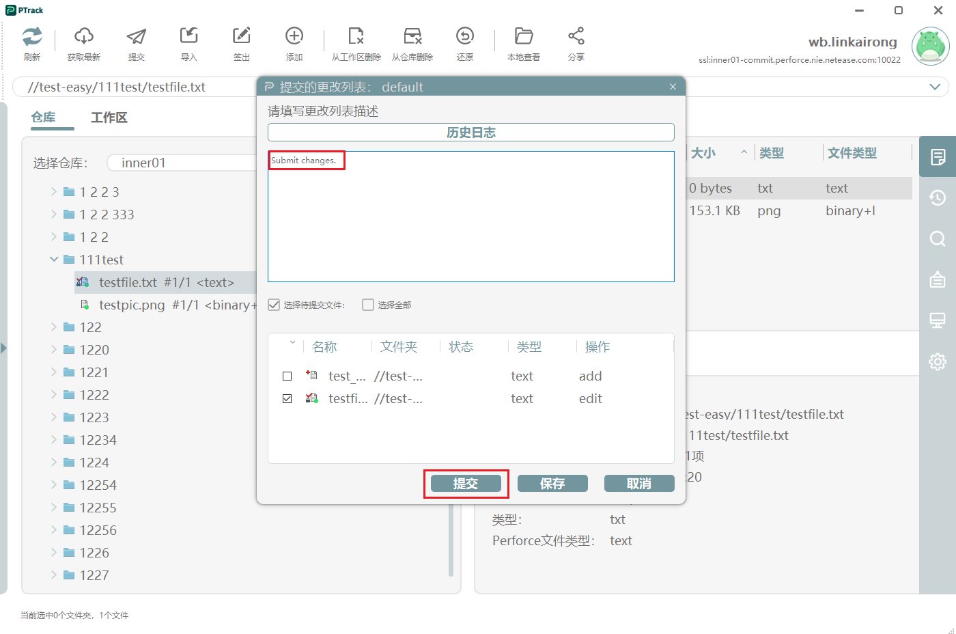Click the Share (分享) toolbar icon
Screen dimensions: 956x634
pos(576,36)
